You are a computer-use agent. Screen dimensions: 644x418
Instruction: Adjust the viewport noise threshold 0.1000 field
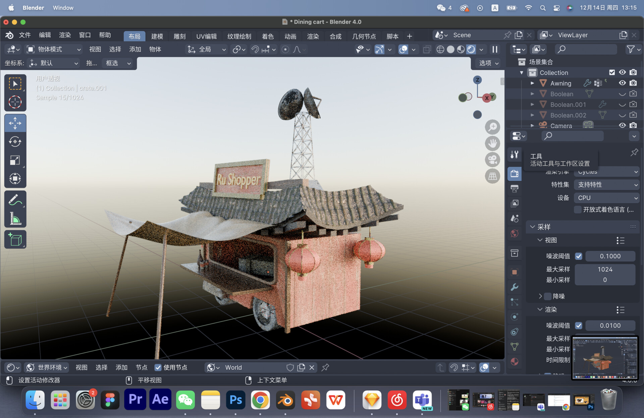pyautogui.click(x=610, y=256)
